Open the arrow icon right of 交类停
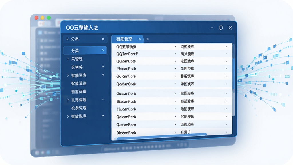The height and width of the screenshot is (165, 293). (103, 67)
